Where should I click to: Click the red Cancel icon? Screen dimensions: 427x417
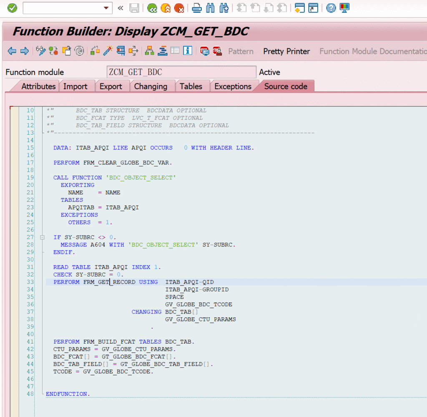pyautogui.click(x=179, y=8)
